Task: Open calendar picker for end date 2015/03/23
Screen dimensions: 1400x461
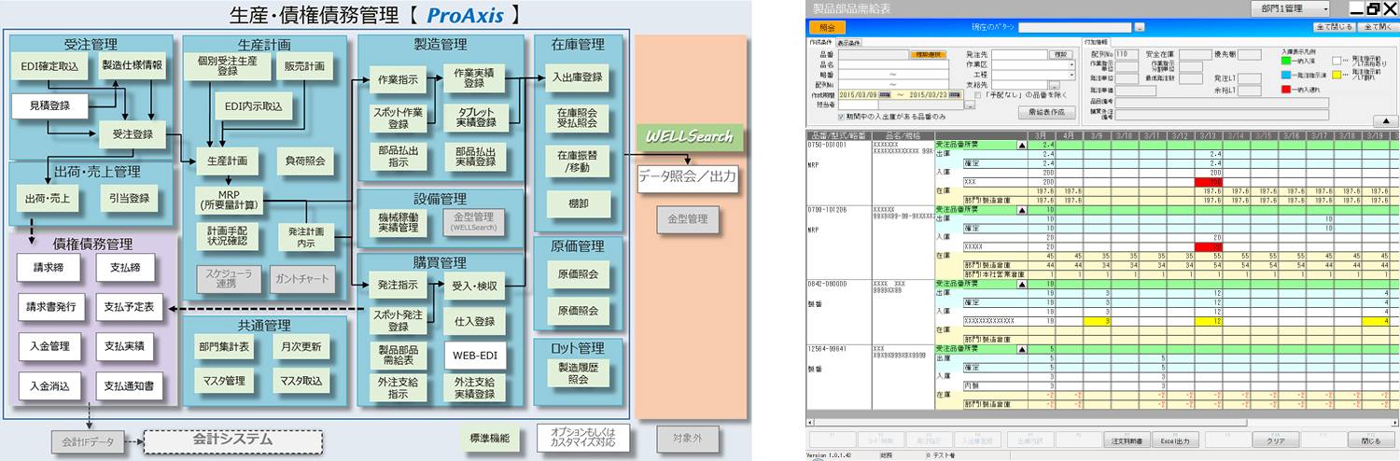Action: tap(955, 94)
